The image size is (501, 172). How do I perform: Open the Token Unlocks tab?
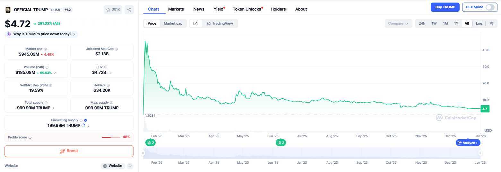[x=247, y=9]
